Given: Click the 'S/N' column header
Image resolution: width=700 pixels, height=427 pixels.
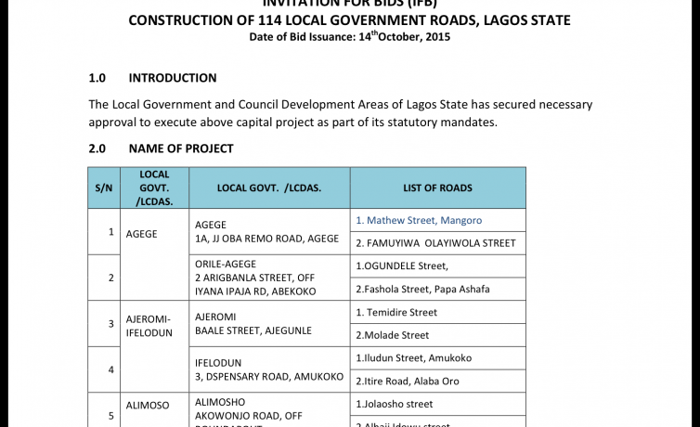Looking at the screenshot, I should (104, 188).
